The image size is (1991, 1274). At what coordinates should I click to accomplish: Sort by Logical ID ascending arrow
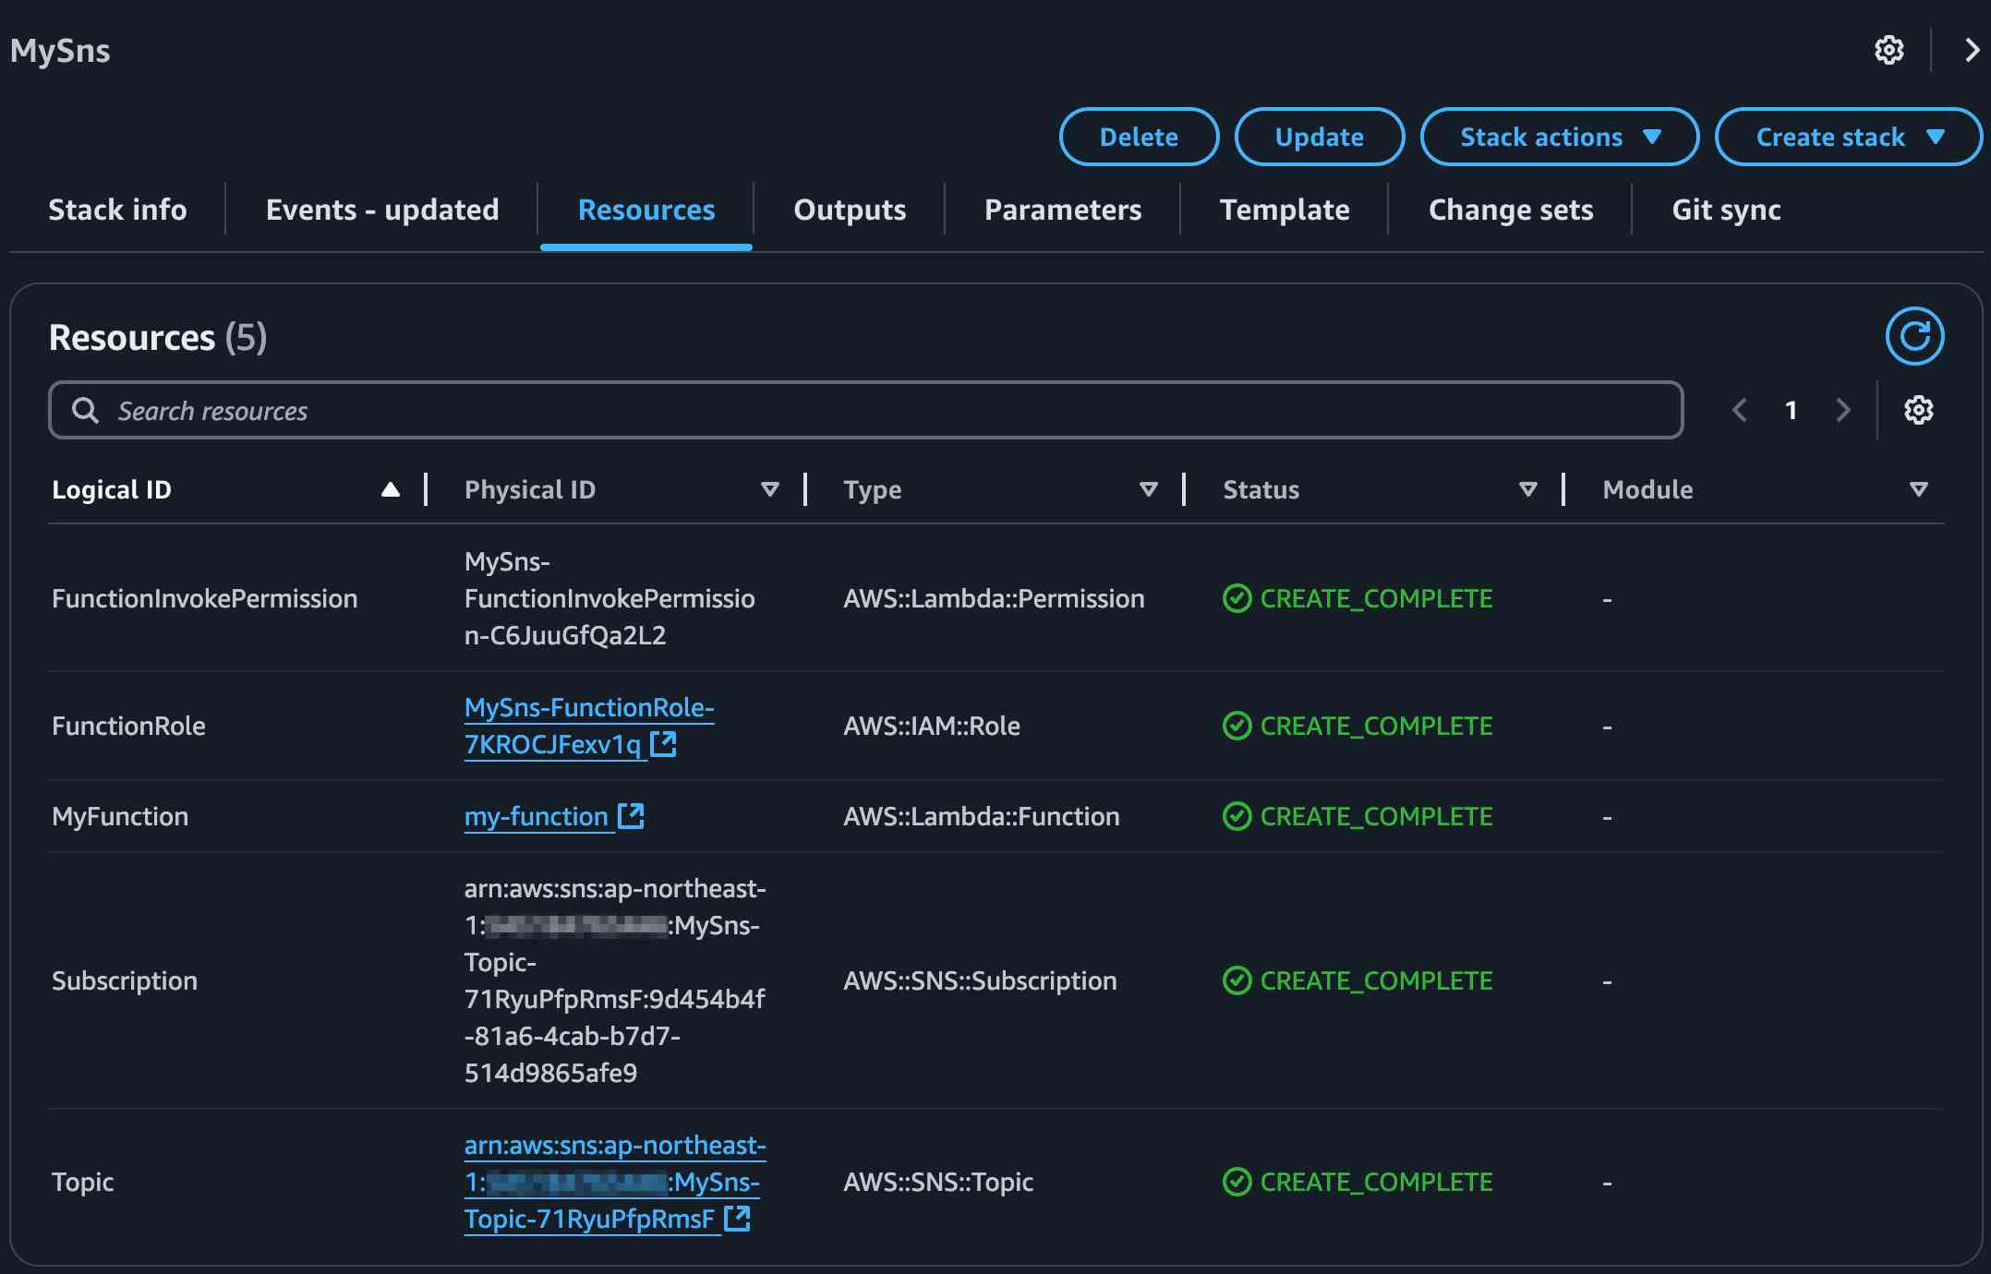(391, 489)
